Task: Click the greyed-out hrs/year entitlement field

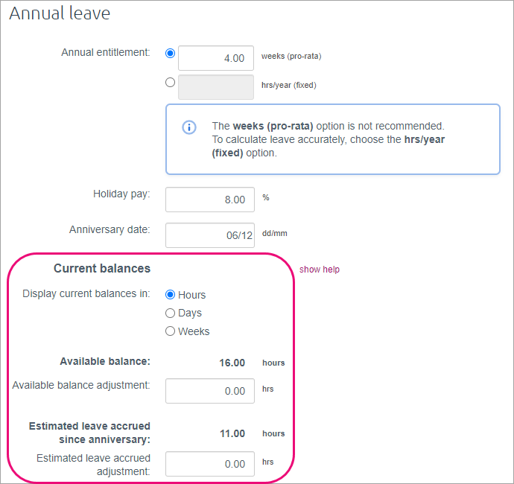Action: 216,87
